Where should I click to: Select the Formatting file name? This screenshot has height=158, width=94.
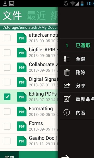pyautogui.click(x=41, y=109)
